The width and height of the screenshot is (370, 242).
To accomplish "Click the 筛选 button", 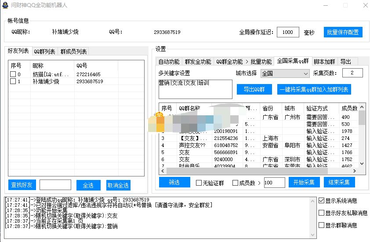I will [174, 182].
